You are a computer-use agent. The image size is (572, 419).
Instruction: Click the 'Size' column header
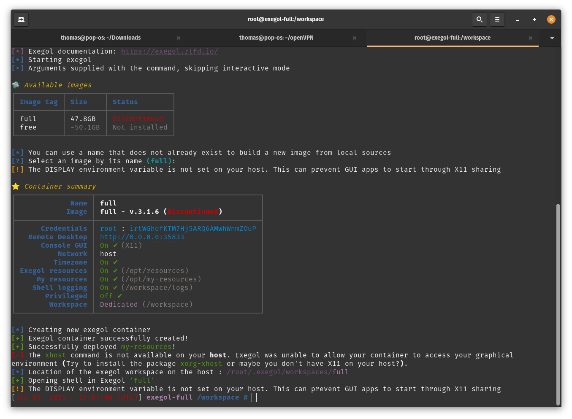click(79, 102)
